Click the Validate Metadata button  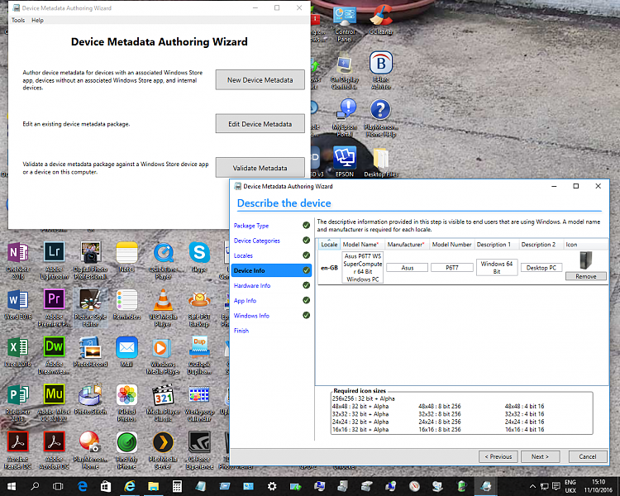pos(260,168)
